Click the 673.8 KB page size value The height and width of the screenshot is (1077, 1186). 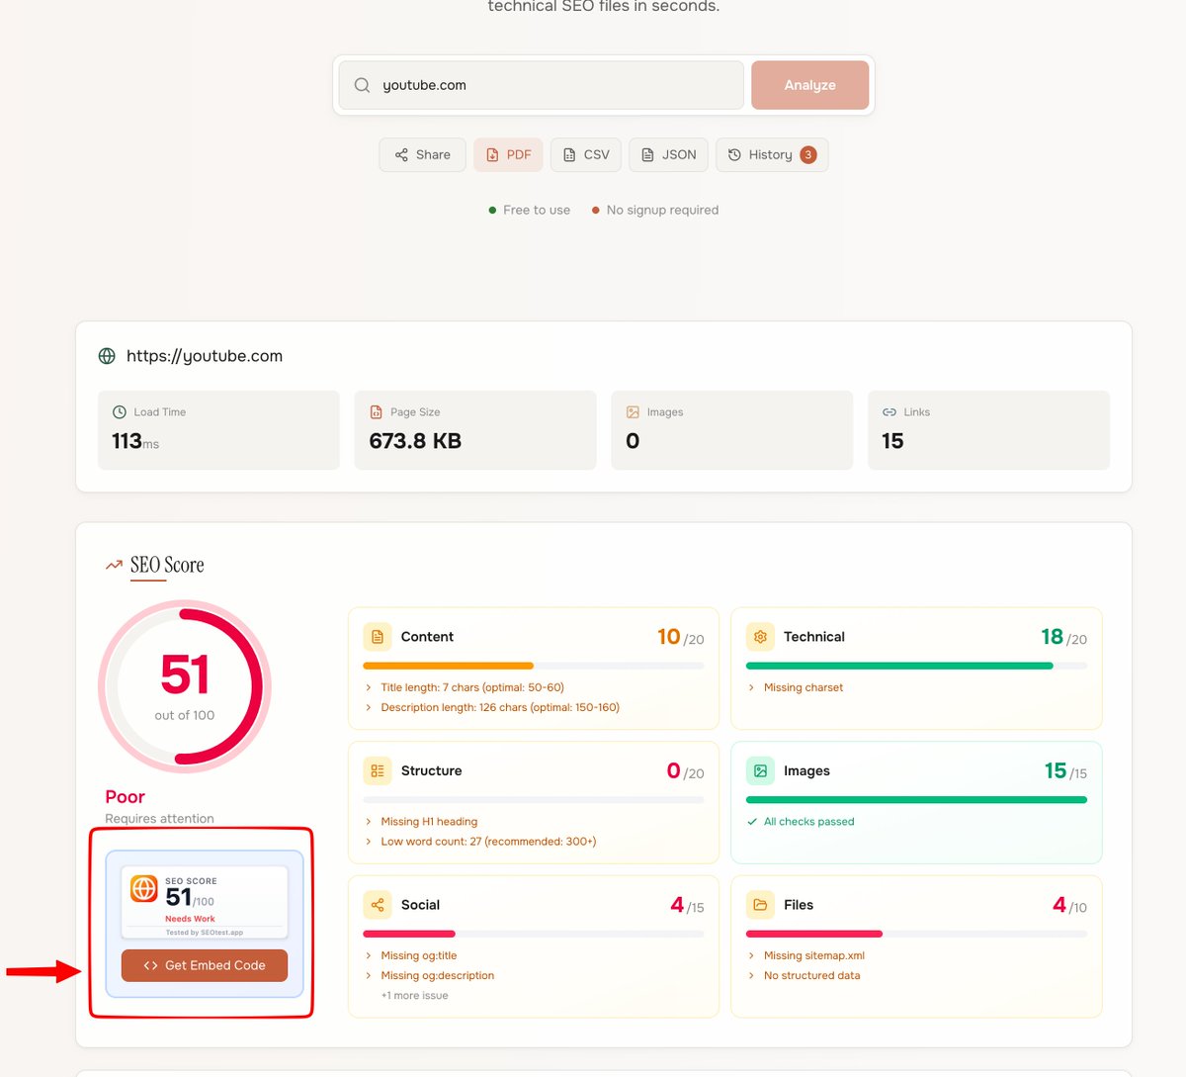(x=415, y=441)
